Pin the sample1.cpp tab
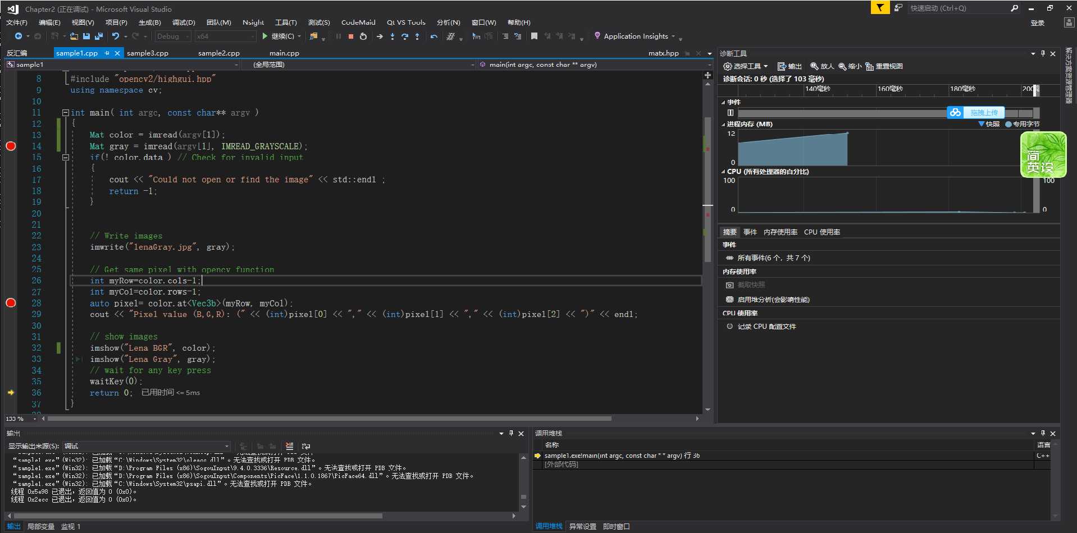 click(x=107, y=53)
